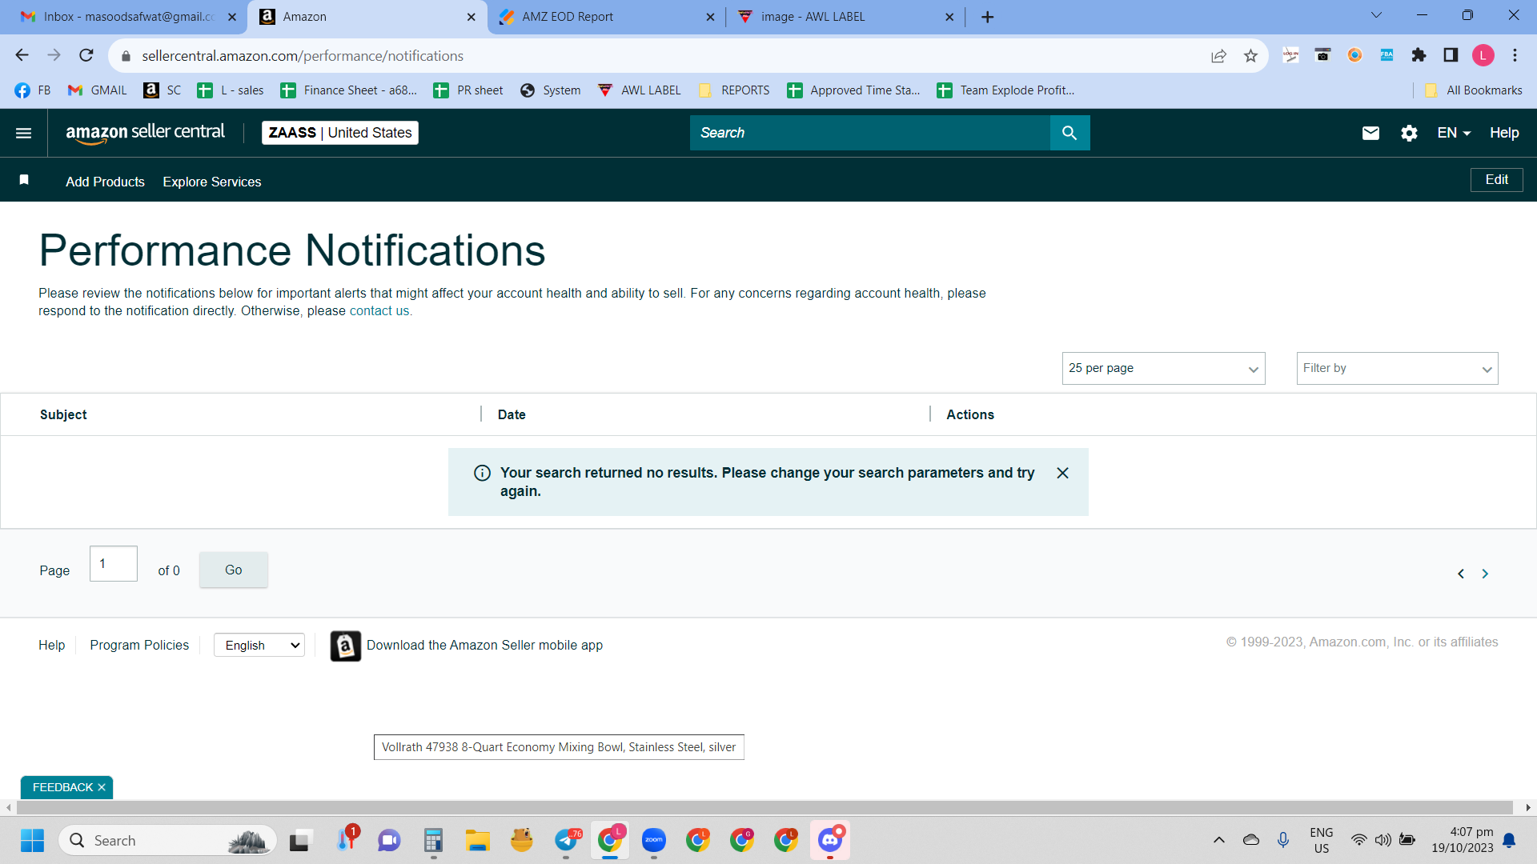Click the amazon seller central logo
Screen dimensions: 1537x864
coord(146,133)
